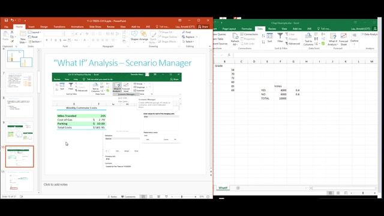384x216 pixels.
Task: Open Comments pane in PowerPoint status bar
Action: click(128, 197)
